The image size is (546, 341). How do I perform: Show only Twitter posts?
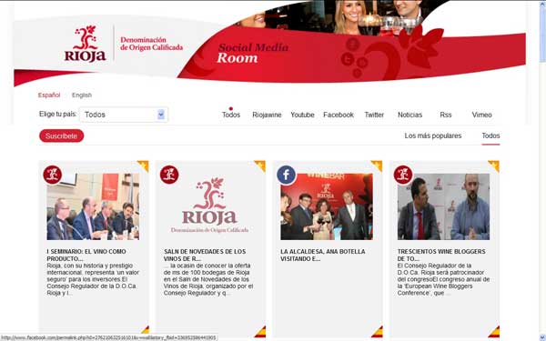coord(374,115)
